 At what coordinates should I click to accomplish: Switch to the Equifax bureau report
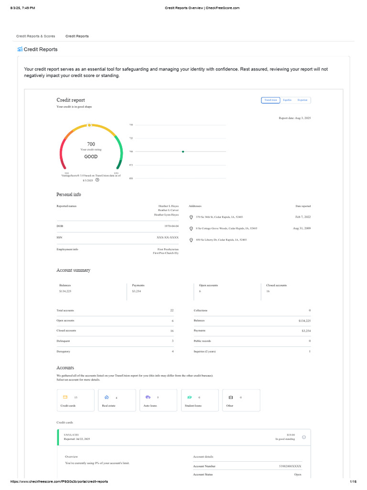click(287, 100)
